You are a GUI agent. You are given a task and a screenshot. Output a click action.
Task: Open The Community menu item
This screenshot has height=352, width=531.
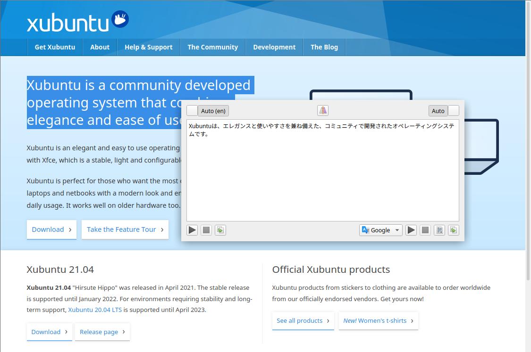click(x=213, y=47)
